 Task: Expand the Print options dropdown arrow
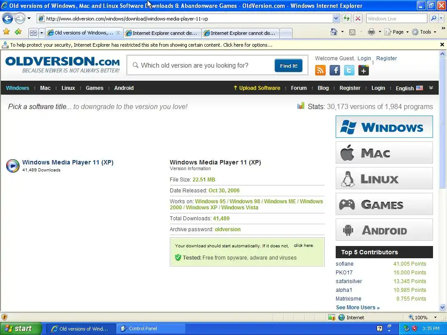pos(380,32)
